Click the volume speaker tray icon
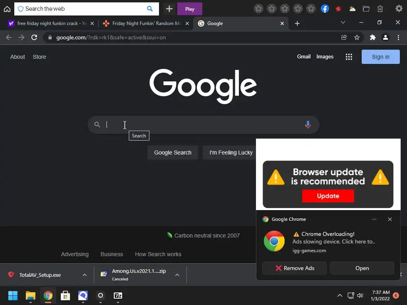The width and height of the screenshot is (407, 305). [360, 295]
